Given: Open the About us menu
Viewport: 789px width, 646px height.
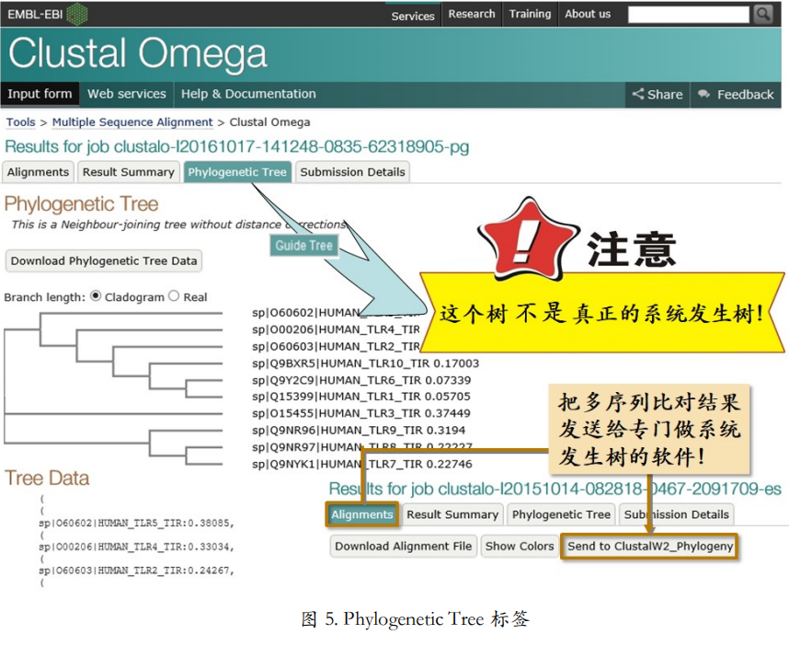Looking at the screenshot, I should pos(588,14).
